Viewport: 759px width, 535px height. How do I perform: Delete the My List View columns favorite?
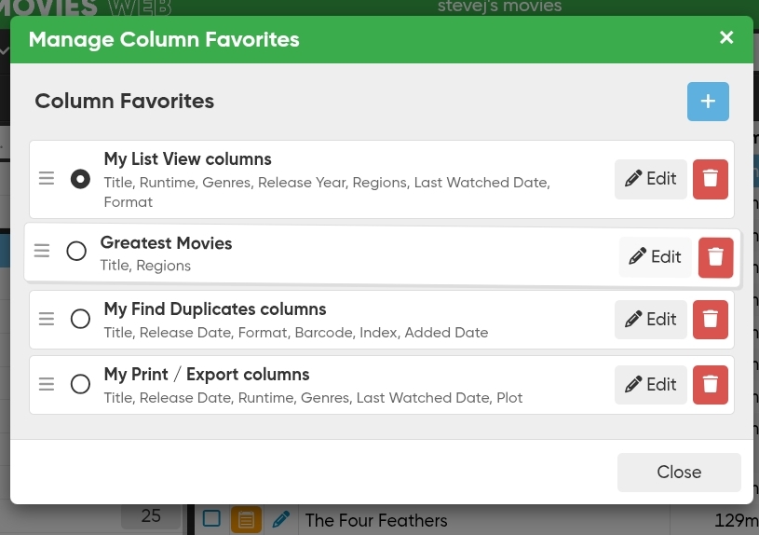710,179
